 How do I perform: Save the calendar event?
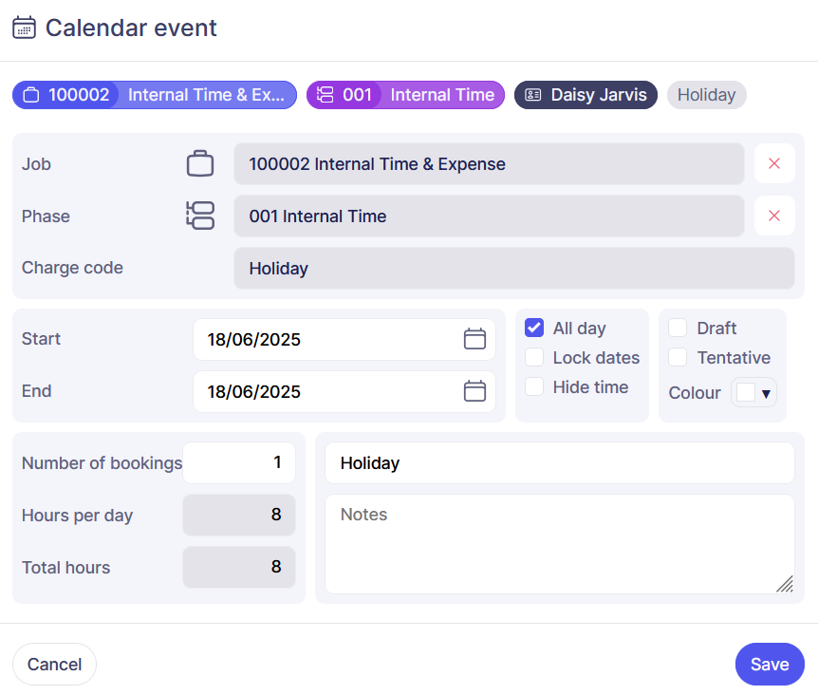pos(770,665)
